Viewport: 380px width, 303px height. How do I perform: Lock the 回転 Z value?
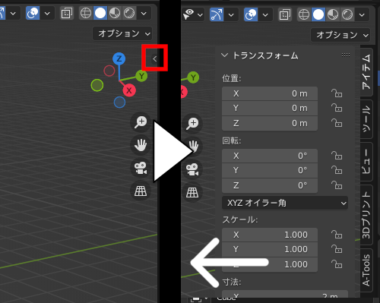point(337,185)
